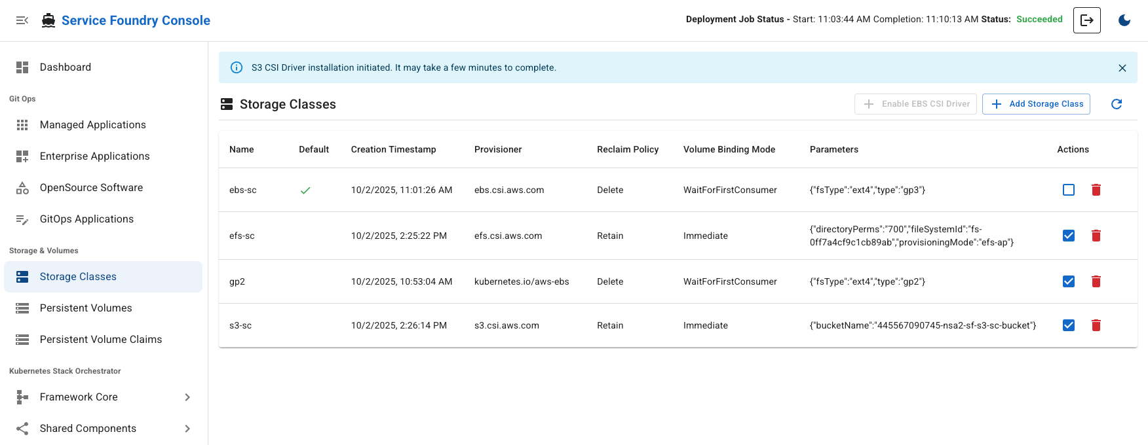Expand Shared Components submenu
This screenshot has width=1148, height=445.
[x=187, y=429]
